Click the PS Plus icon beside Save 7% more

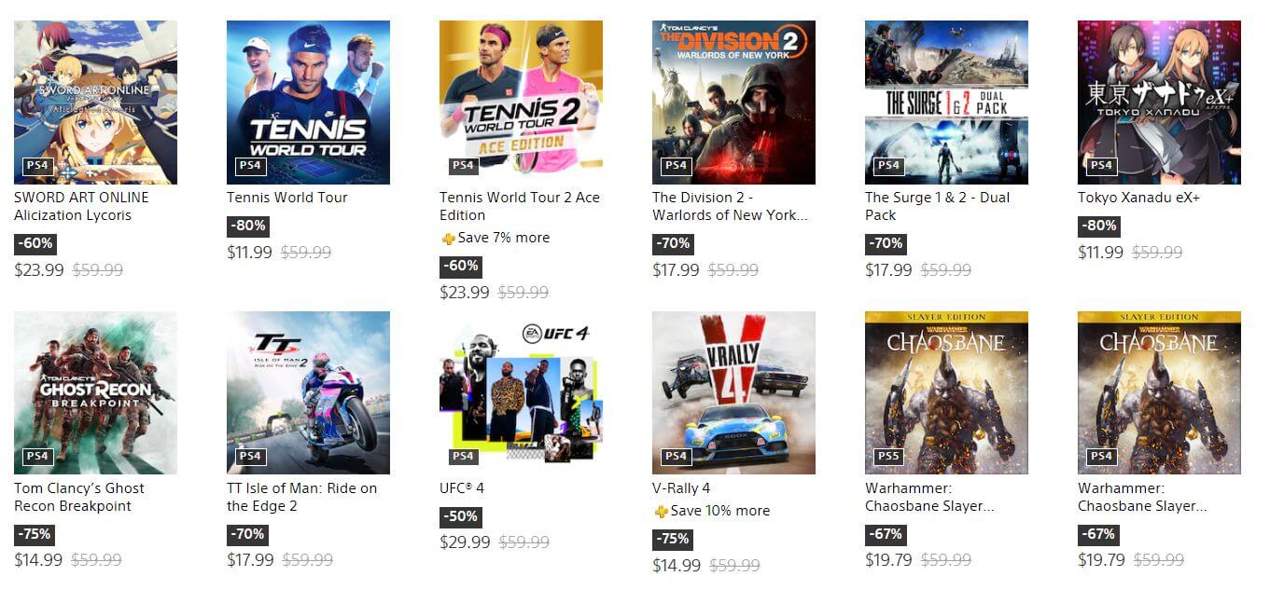click(x=448, y=239)
